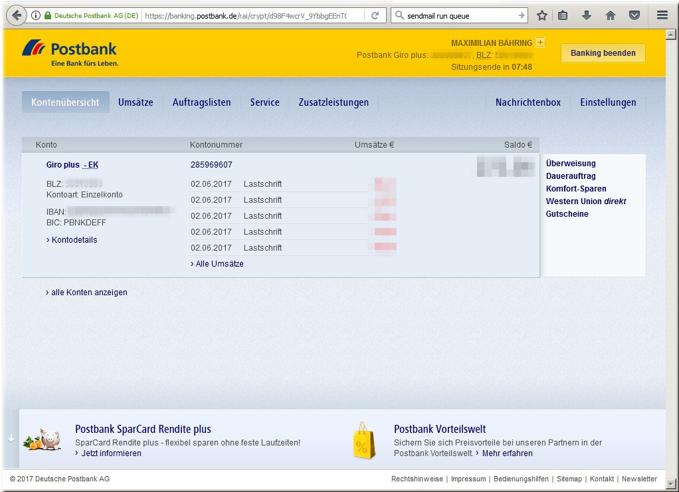Open the Kontakt footer link
Viewport: 679px width, 492px height.
(602, 479)
